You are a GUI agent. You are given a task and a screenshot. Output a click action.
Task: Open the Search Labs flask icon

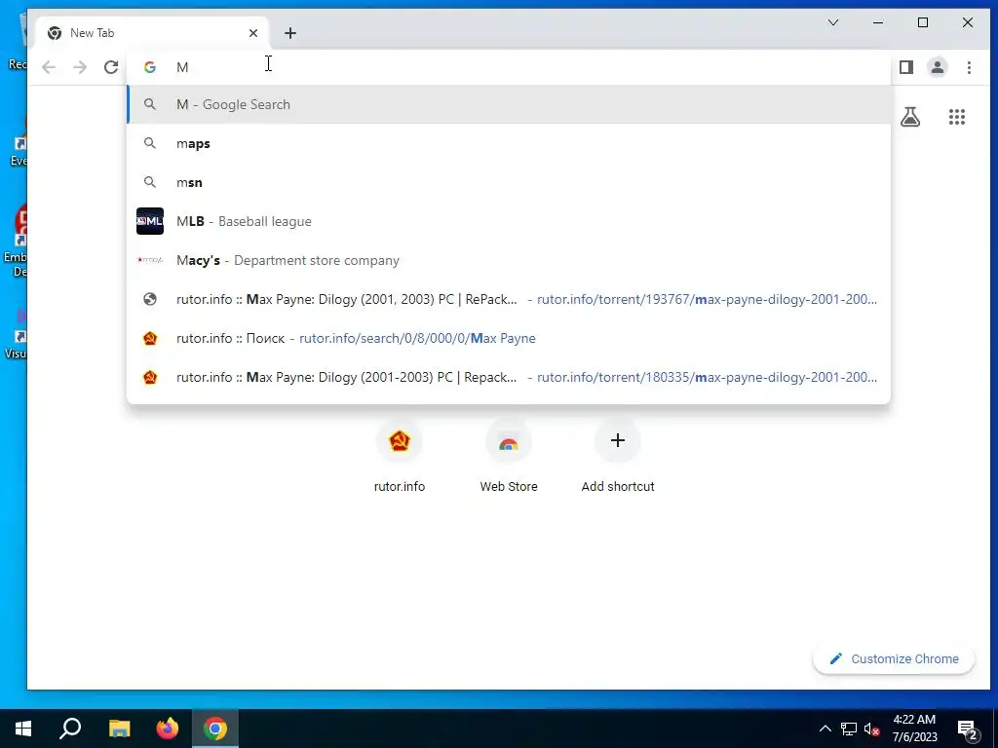[x=910, y=117]
